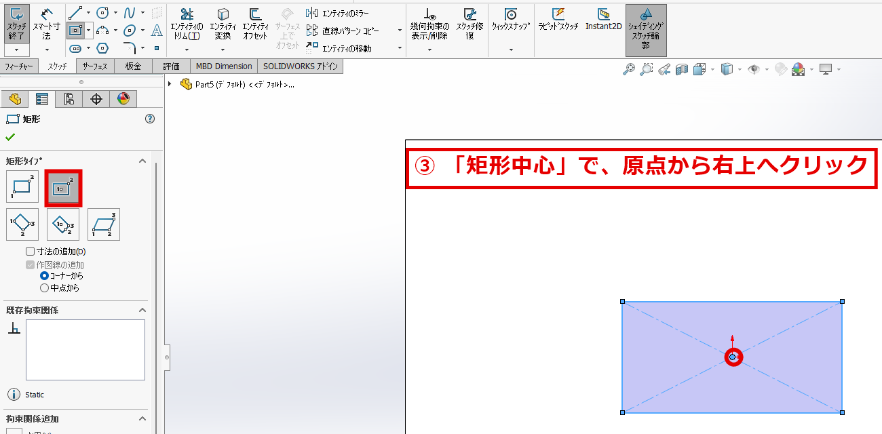Select the Smart Dimension (スマート寸法) tool
This screenshot has width=882, height=434.
tap(47, 23)
